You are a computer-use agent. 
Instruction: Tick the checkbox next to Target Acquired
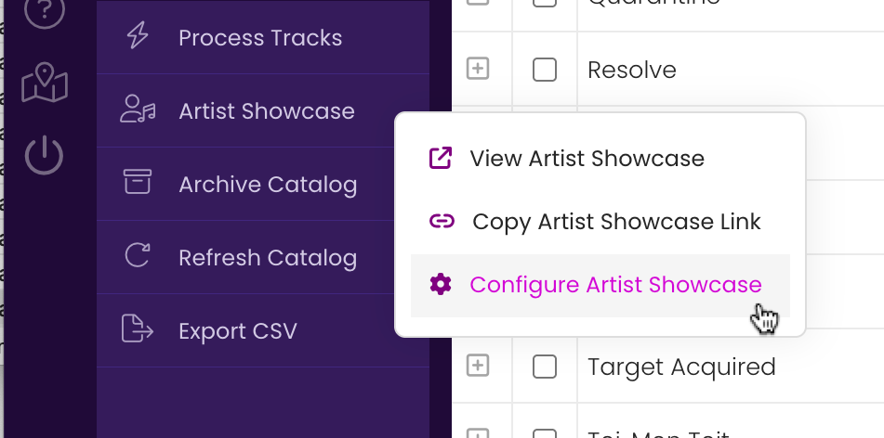(x=545, y=367)
